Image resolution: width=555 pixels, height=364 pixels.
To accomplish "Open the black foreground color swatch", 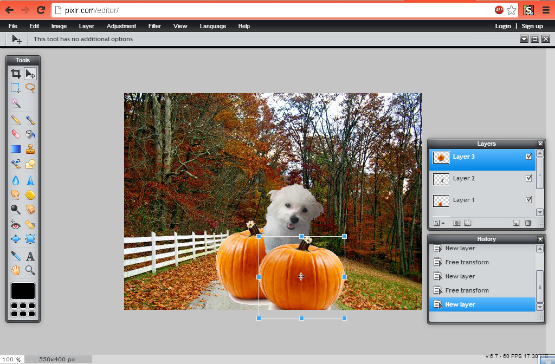I will click(23, 291).
